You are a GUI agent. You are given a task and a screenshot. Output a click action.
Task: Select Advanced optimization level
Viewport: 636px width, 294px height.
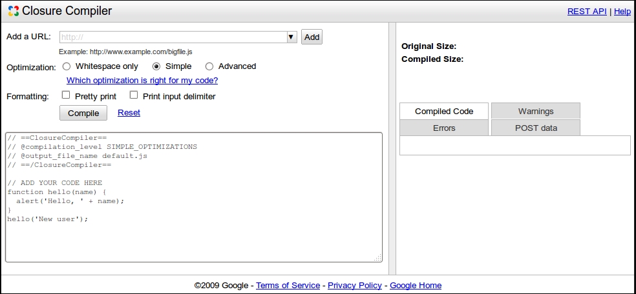point(209,66)
